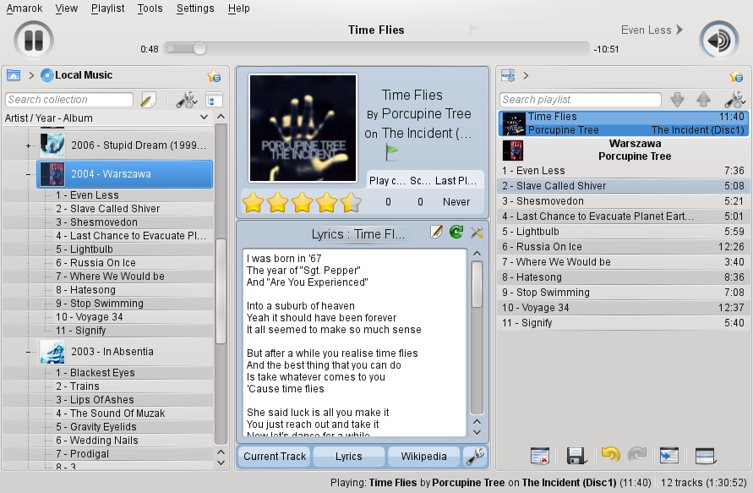Open the playlist layout editor icon

706,456
